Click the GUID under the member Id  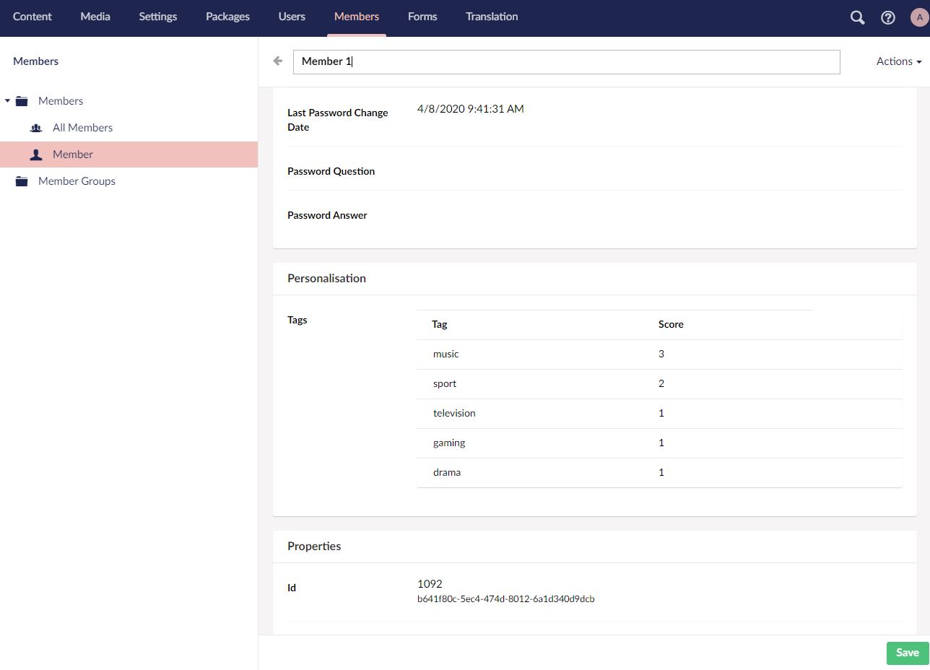(506, 599)
